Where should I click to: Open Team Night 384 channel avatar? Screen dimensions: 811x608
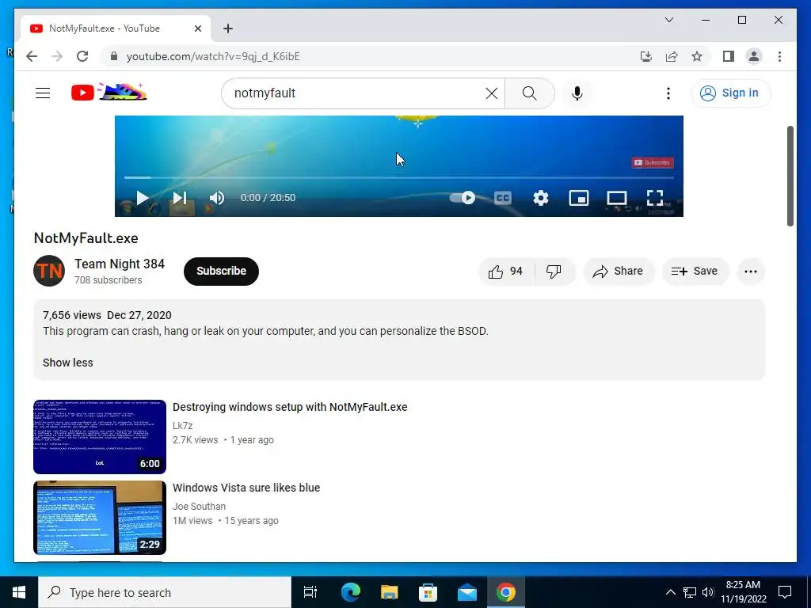[x=49, y=271]
